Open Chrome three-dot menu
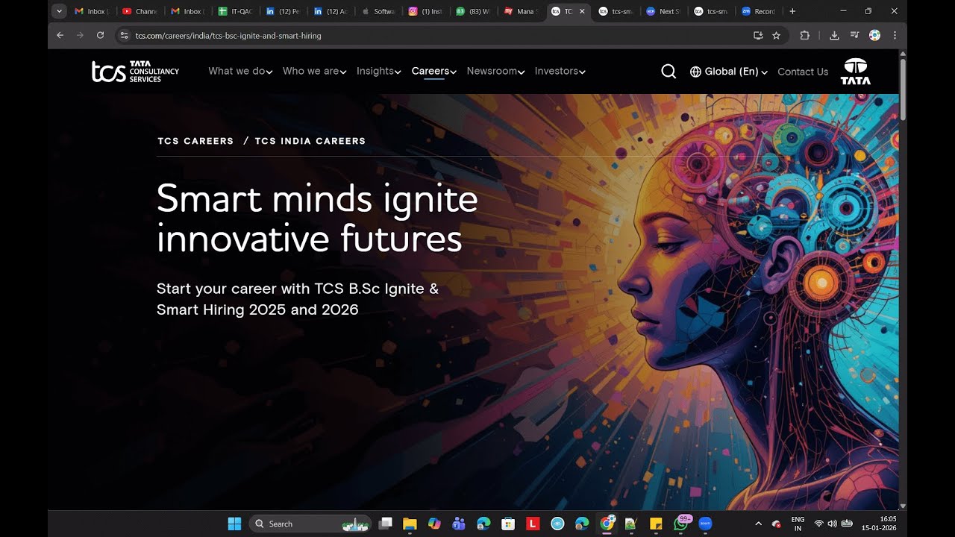This screenshot has width=955, height=537. [895, 35]
